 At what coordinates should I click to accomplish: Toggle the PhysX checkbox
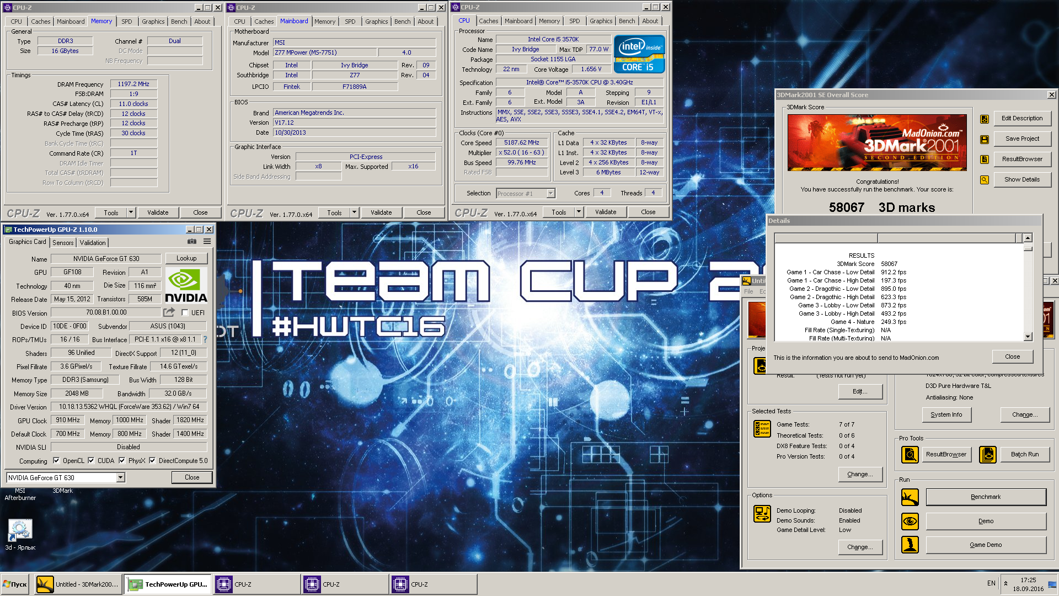click(x=122, y=461)
